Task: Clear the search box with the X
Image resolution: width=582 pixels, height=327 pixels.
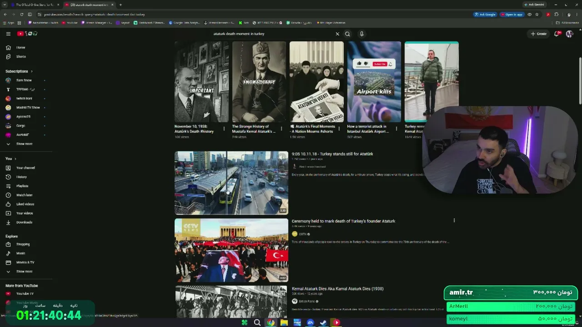Action: click(337, 34)
